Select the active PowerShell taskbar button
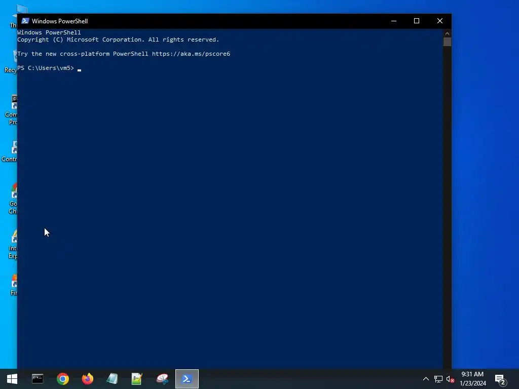 pyautogui.click(x=187, y=379)
